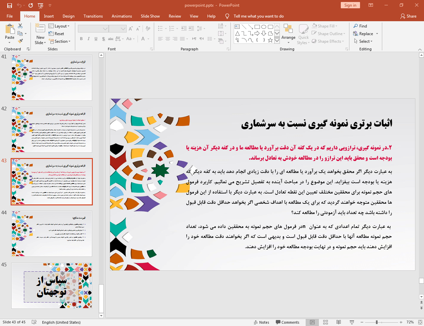Click the Cut scissors icon
Image resolution: width=424 pixels, height=326 pixels.
[20, 26]
